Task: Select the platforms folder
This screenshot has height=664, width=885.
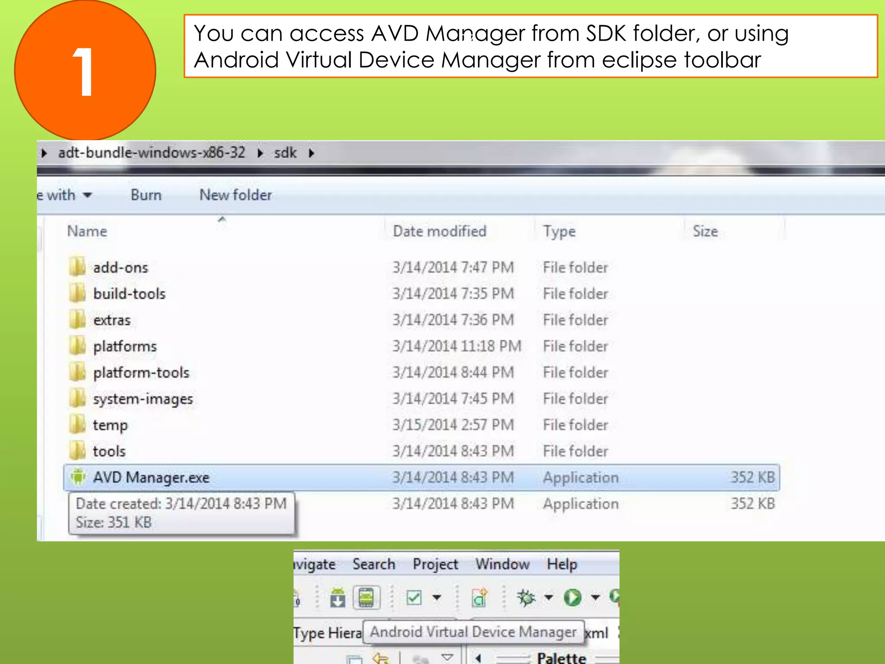Action: pyautogui.click(x=125, y=347)
